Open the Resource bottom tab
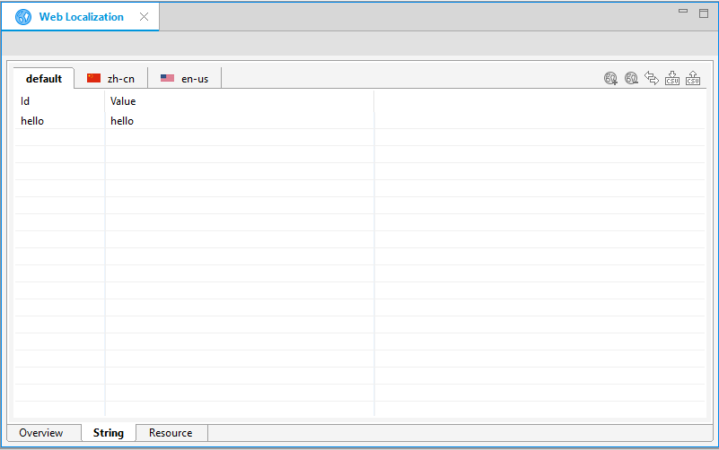 click(171, 433)
